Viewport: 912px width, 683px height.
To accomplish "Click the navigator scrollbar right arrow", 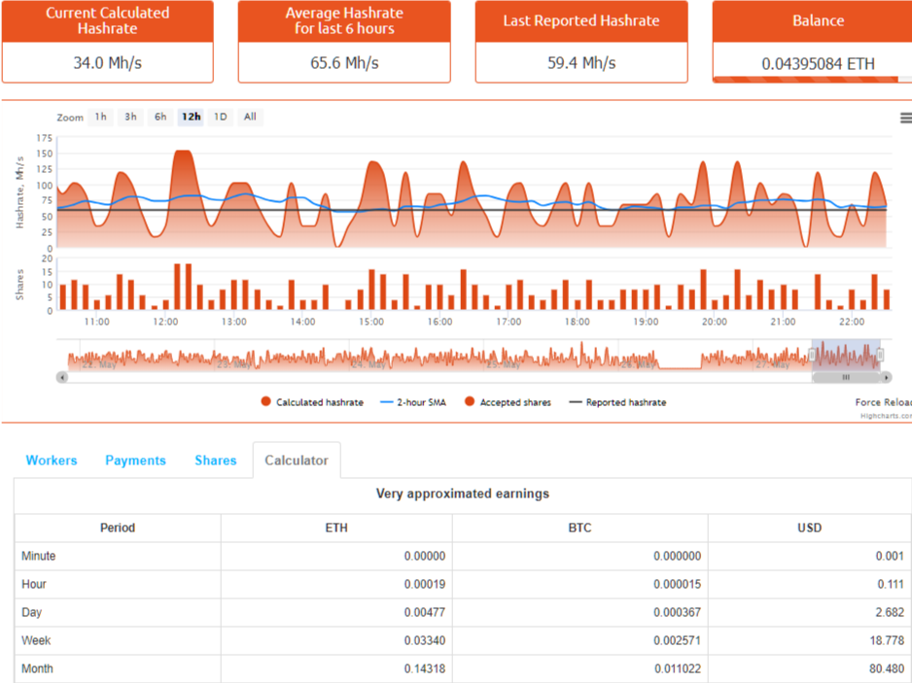I will [886, 377].
